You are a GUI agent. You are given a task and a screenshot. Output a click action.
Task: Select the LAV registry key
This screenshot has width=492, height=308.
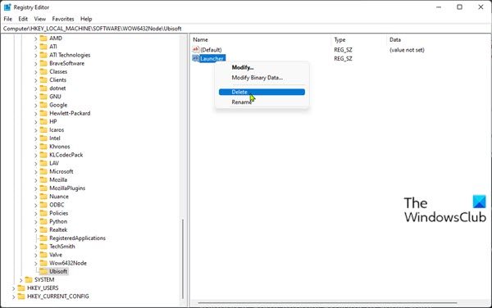click(x=54, y=163)
